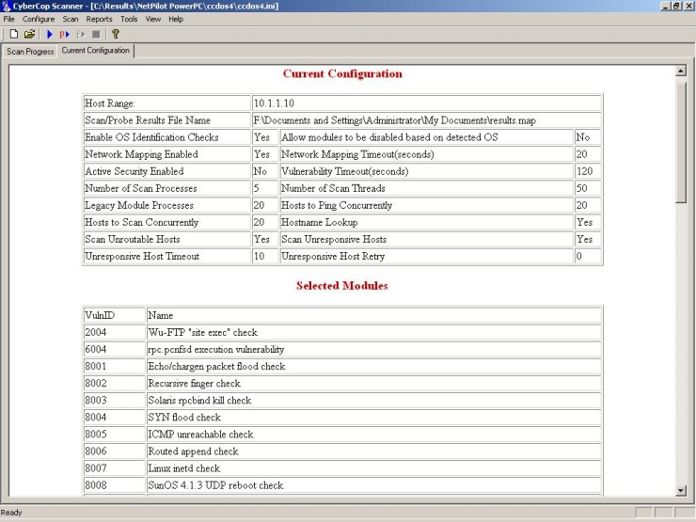Click 'Unresponsive Host Retry' cell
The width and height of the screenshot is (696, 522).
[x=427, y=256]
